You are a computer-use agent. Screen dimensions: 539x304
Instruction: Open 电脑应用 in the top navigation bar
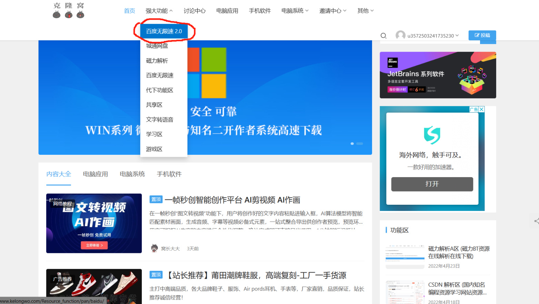(227, 11)
